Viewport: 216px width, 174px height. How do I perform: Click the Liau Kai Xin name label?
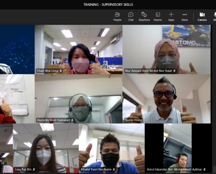tap(23, 169)
